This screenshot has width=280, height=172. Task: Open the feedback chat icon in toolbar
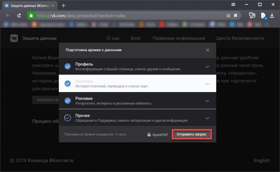click(252, 15)
